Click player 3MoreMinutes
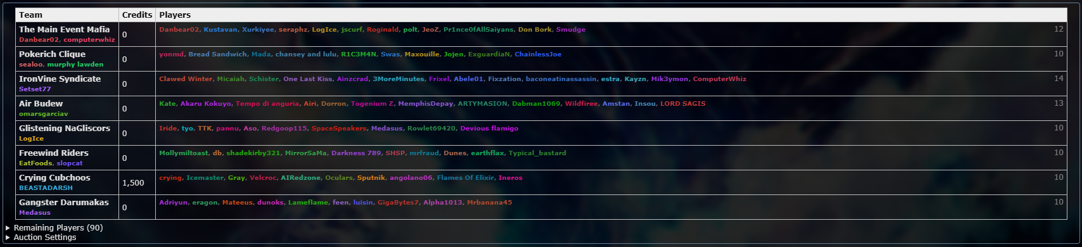 coord(398,79)
